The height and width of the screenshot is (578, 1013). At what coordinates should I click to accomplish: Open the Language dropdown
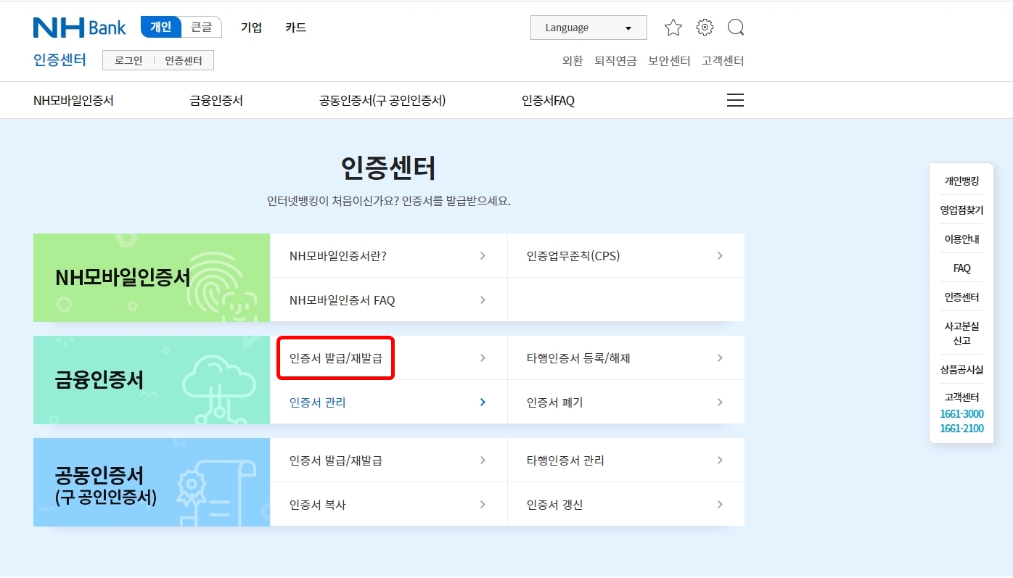(588, 27)
